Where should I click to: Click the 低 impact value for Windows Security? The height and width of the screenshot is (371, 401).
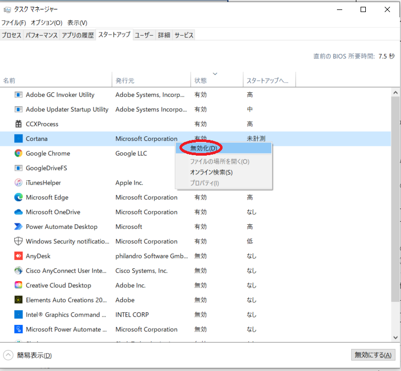coord(250,241)
